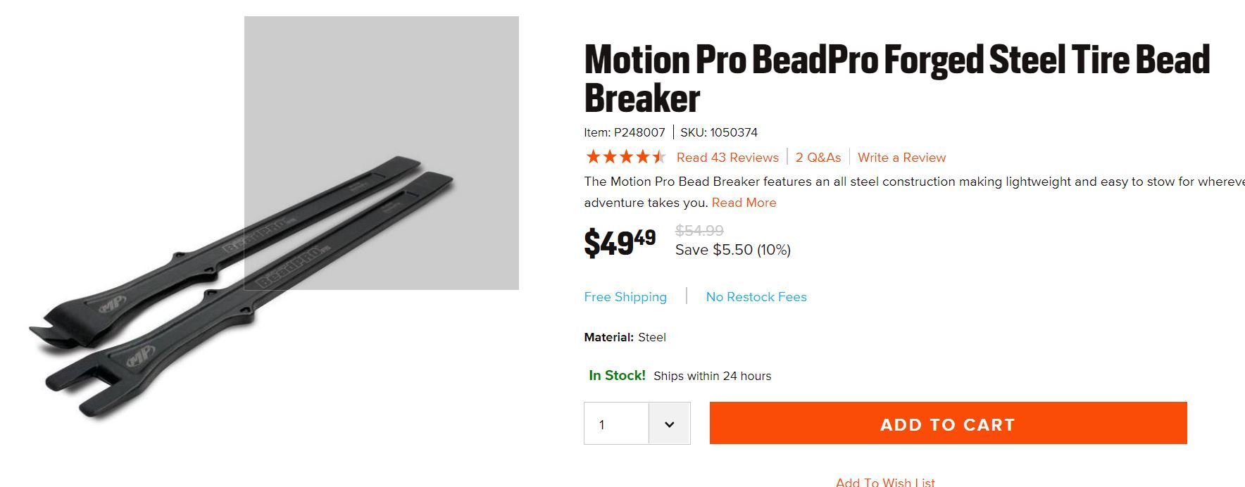This screenshot has width=1245, height=487.
Task: Open the quantity dropdown chevron arrow
Action: click(x=669, y=424)
